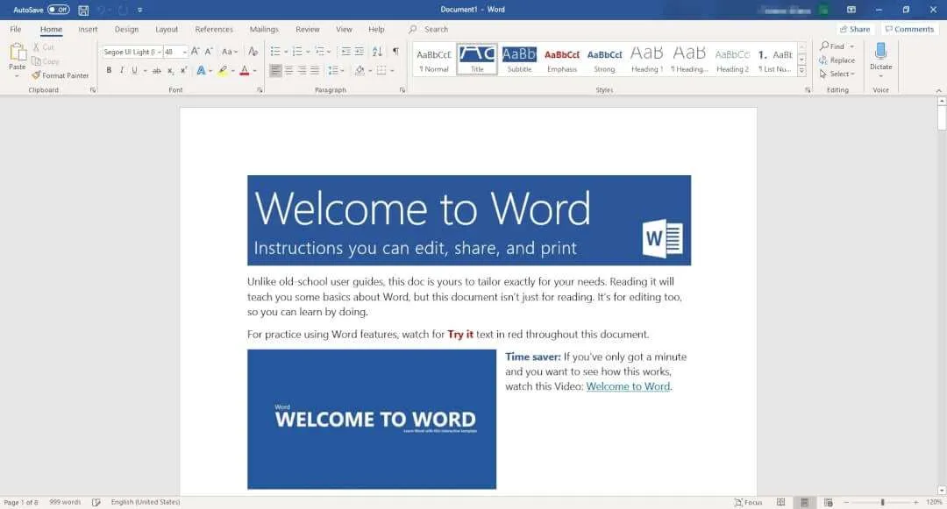Viewport: 947px width, 509px height.
Task: Click the Comments button
Action: [909, 29]
